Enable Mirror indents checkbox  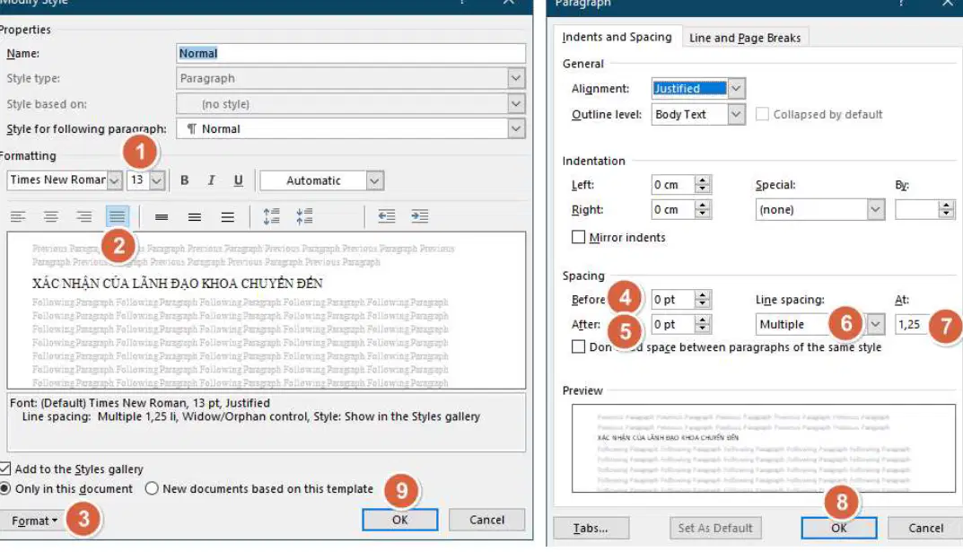pyautogui.click(x=578, y=237)
